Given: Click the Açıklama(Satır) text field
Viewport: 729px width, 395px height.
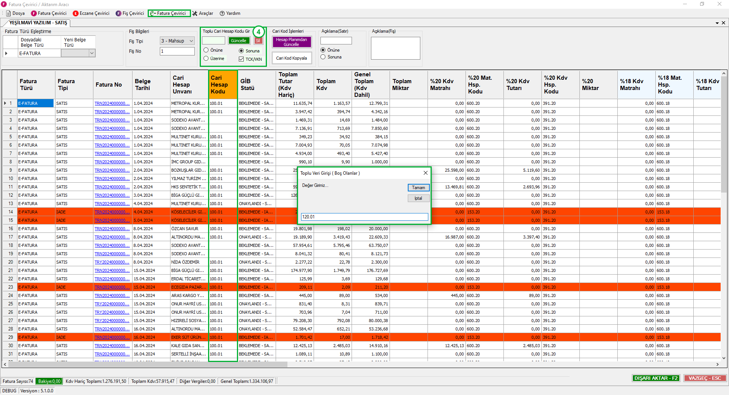Looking at the screenshot, I should [336, 41].
